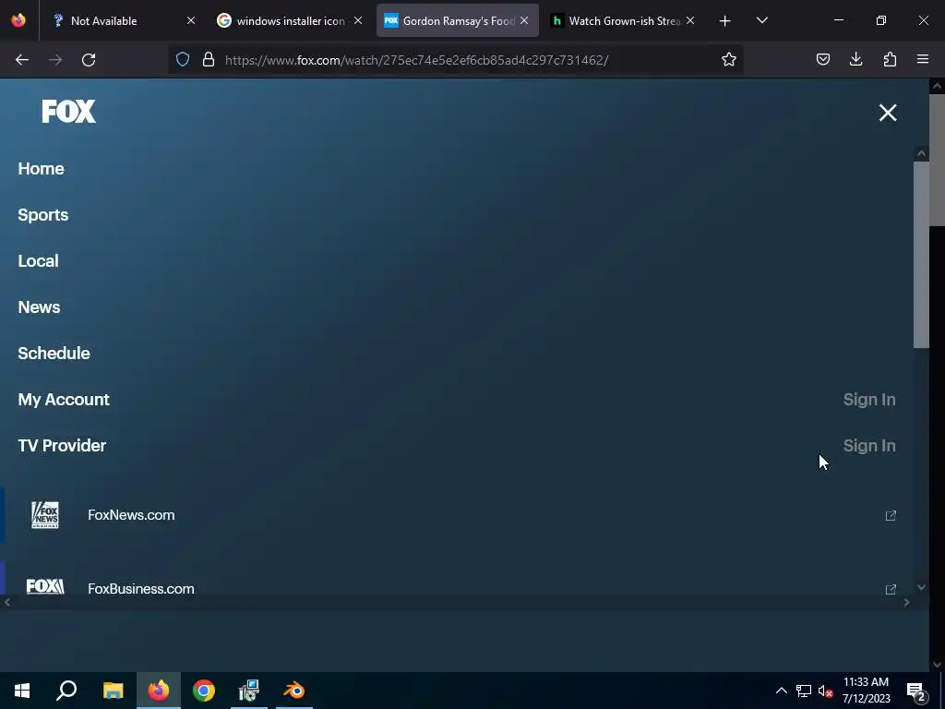Go to Sports section
The height and width of the screenshot is (709, 945).
[x=42, y=215]
